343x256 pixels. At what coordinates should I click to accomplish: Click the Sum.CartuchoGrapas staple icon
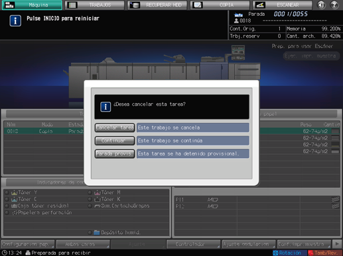point(98,206)
